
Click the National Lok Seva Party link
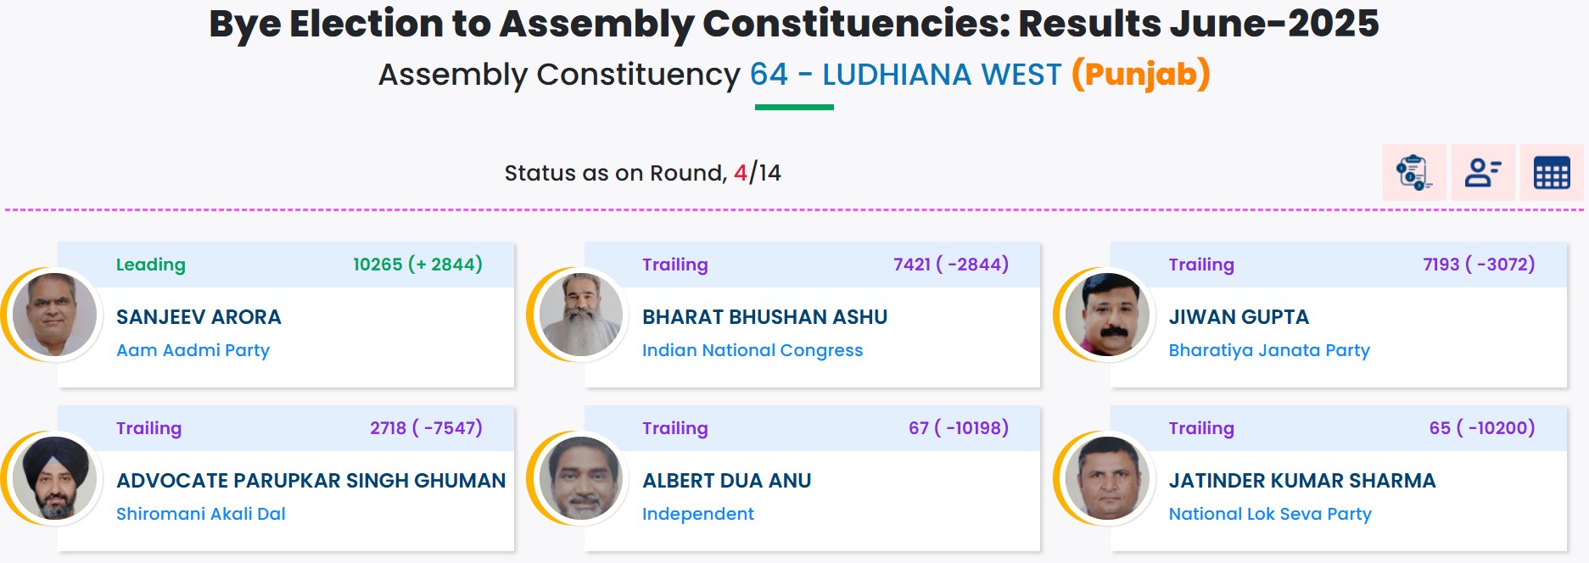[1271, 514]
